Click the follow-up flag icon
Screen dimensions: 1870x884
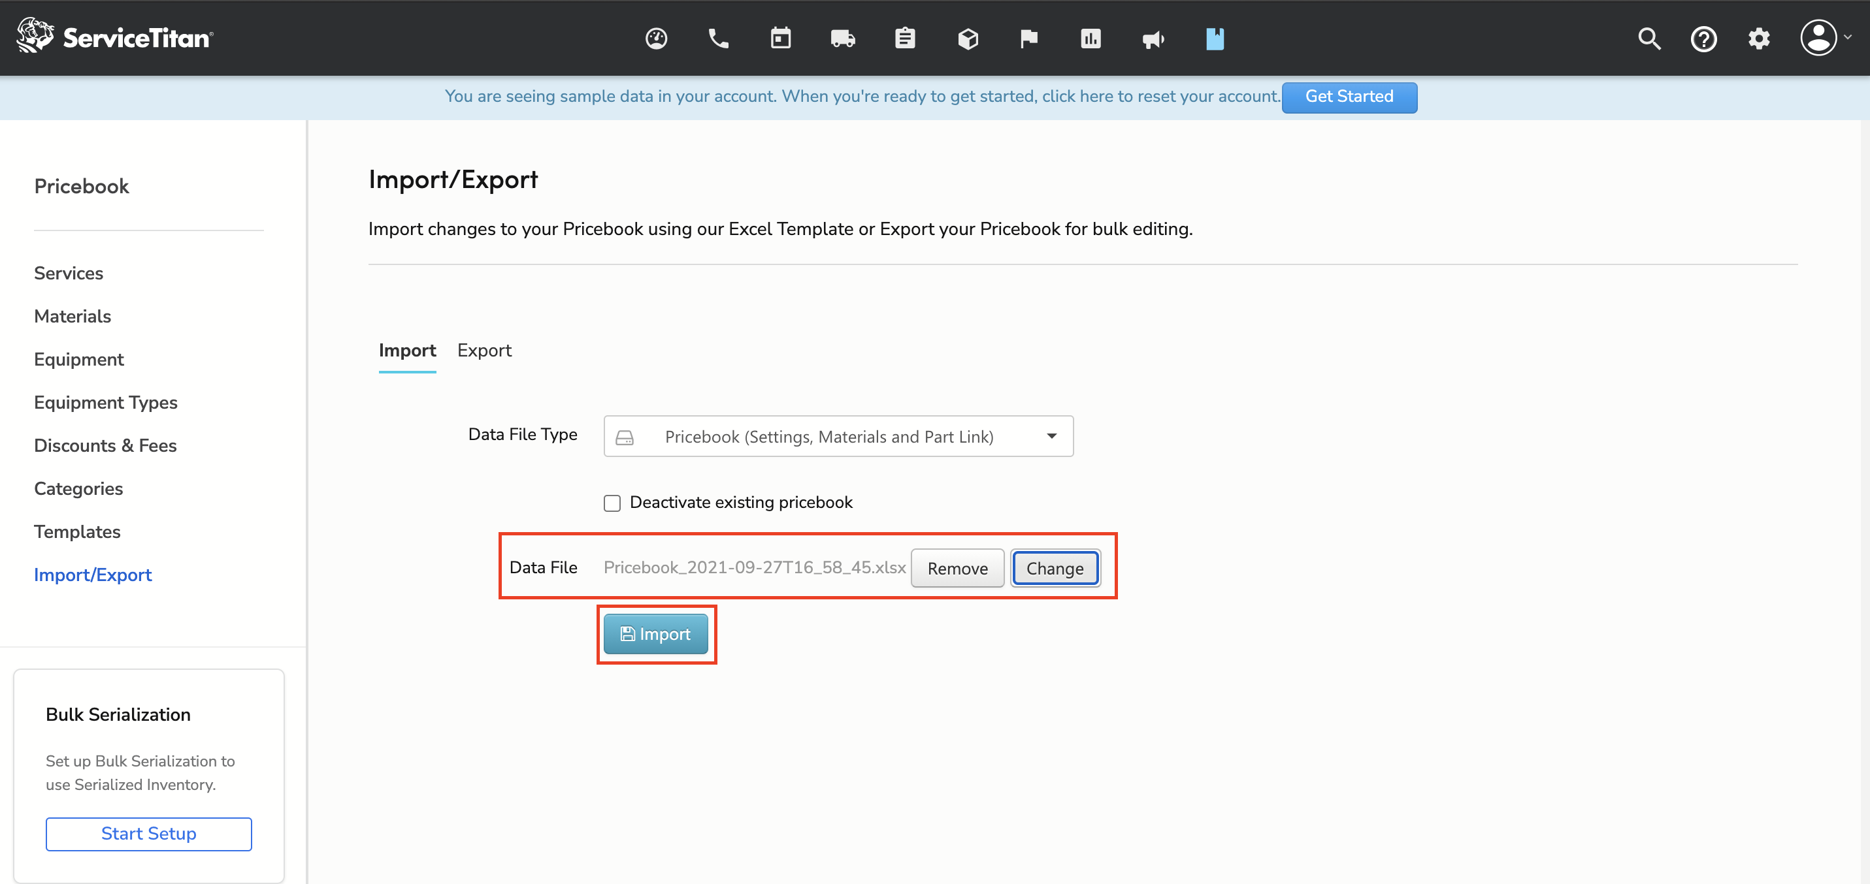pos(1028,39)
